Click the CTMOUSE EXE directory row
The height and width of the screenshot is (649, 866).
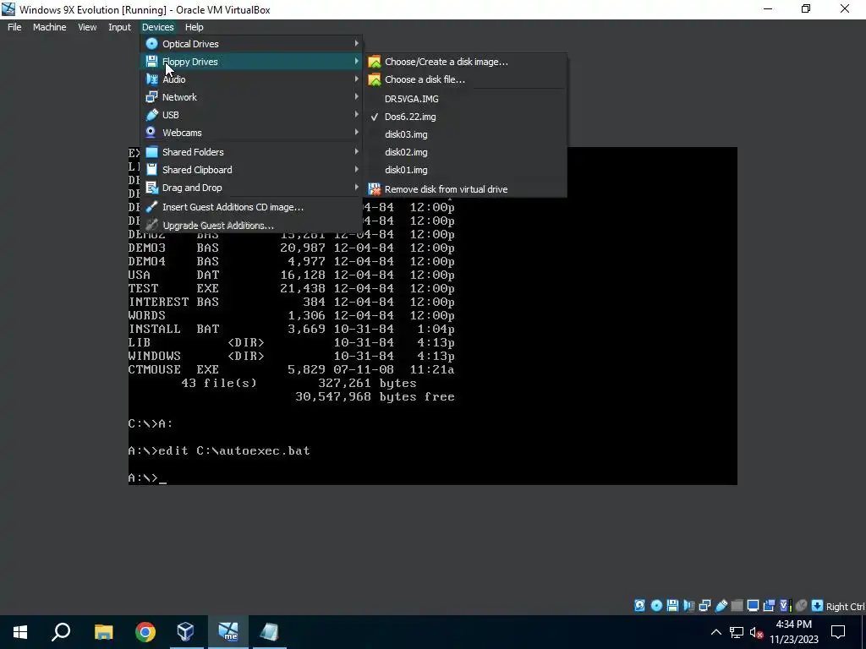coord(291,369)
